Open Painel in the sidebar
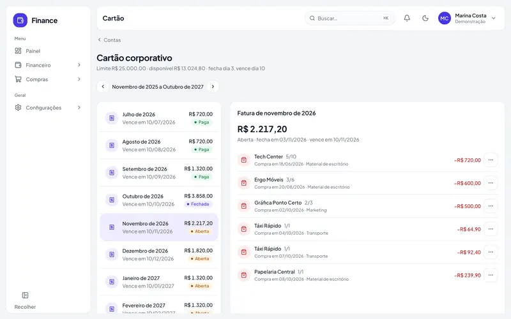This screenshot has height=319, width=511. tap(48, 51)
